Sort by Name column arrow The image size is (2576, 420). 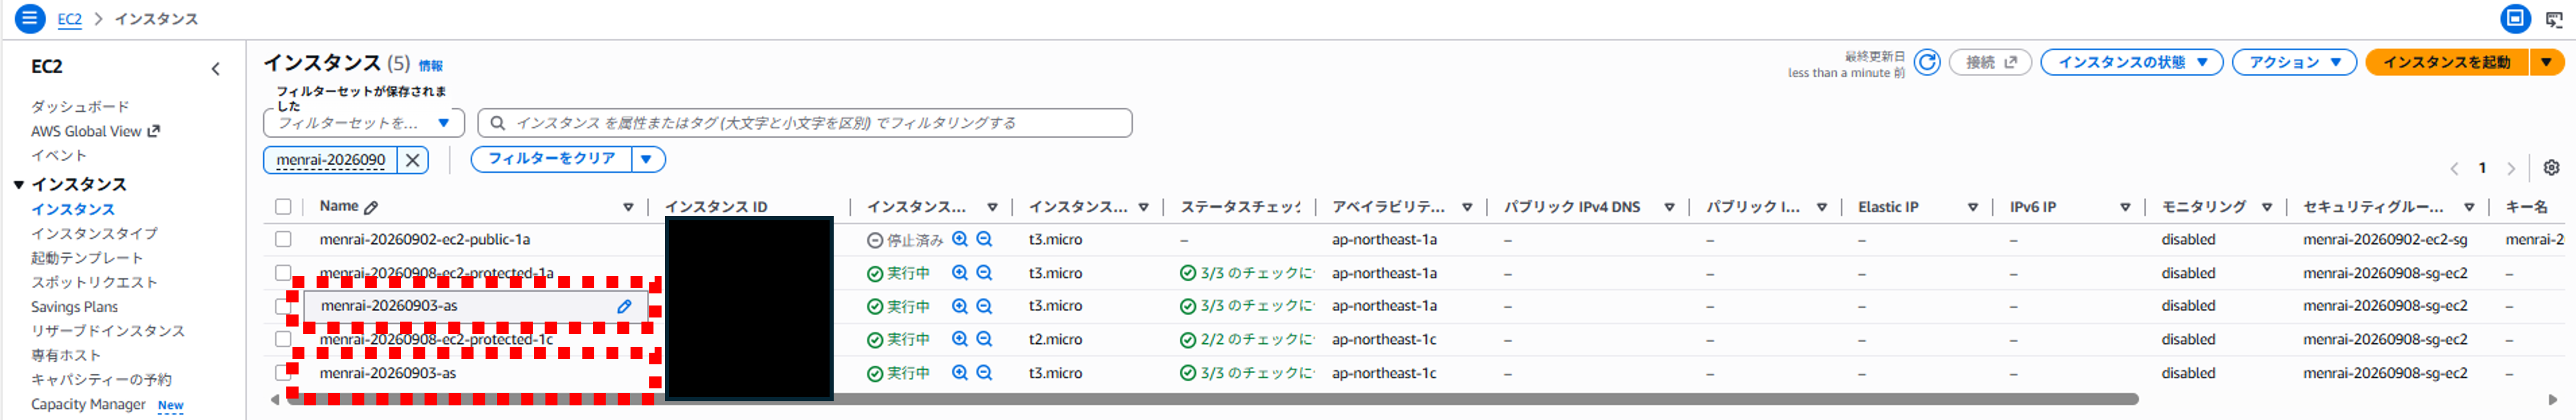[x=628, y=207]
